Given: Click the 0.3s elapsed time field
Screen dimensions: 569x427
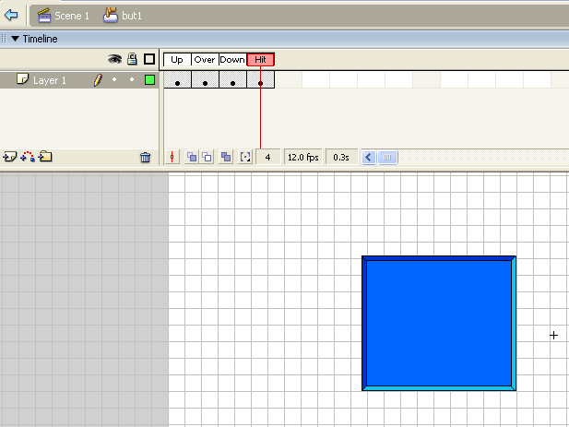Looking at the screenshot, I should [341, 157].
